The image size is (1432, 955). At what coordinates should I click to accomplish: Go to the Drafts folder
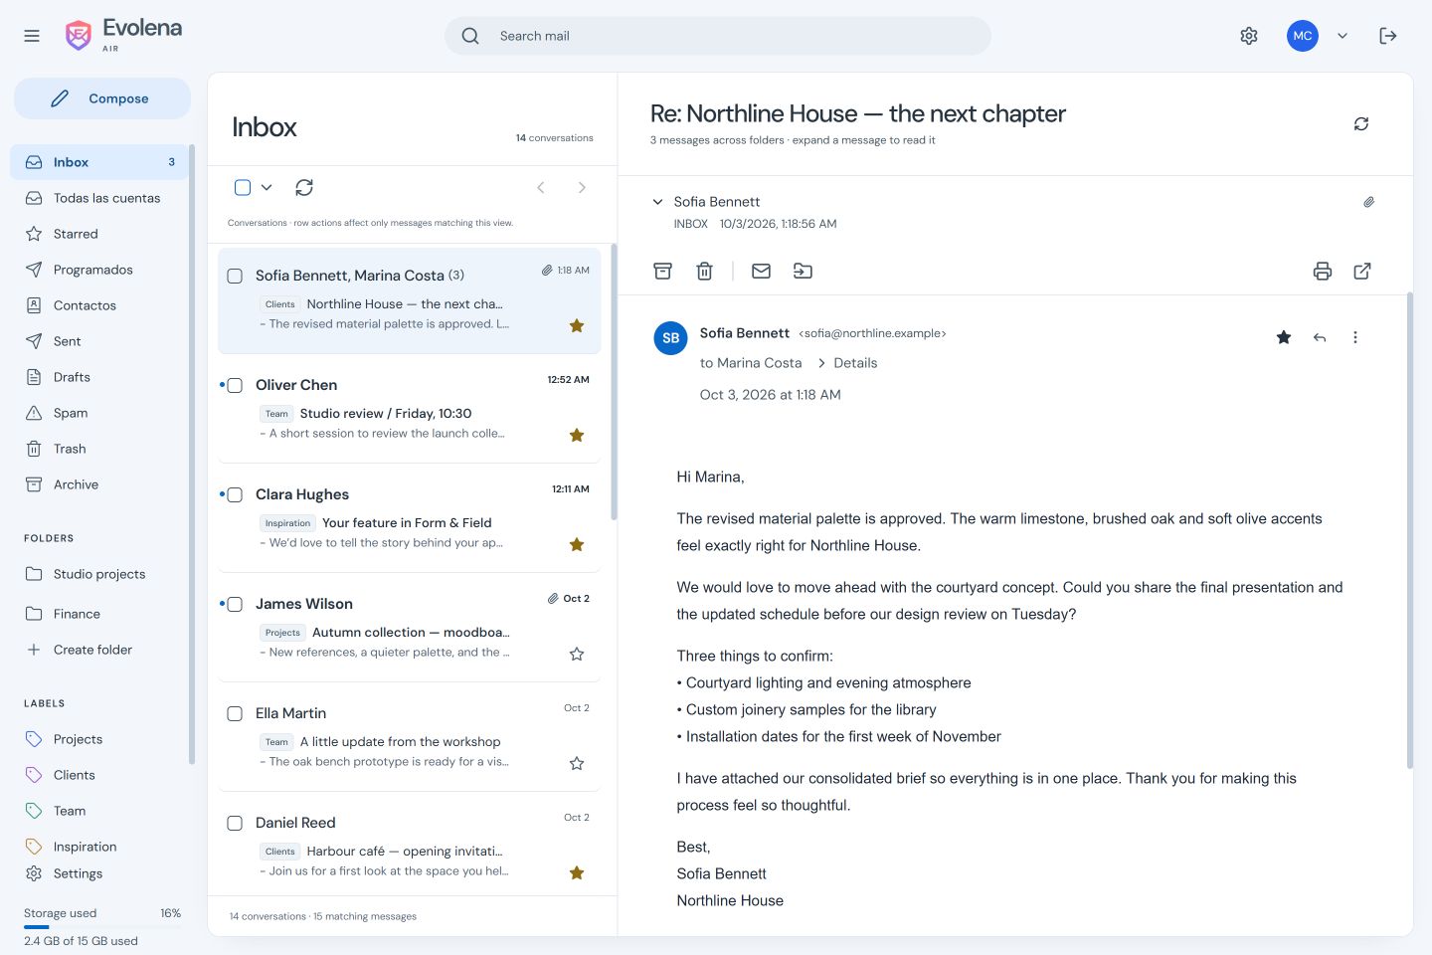click(x=99, y=377)
